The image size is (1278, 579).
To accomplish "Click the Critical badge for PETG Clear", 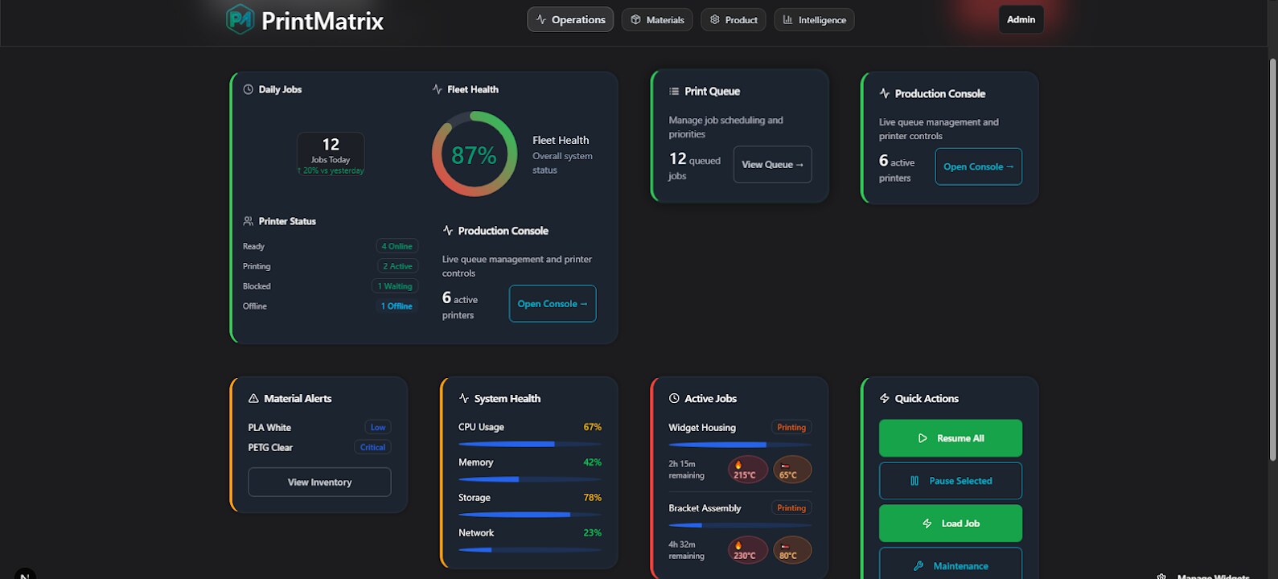I will pos(372,447).
